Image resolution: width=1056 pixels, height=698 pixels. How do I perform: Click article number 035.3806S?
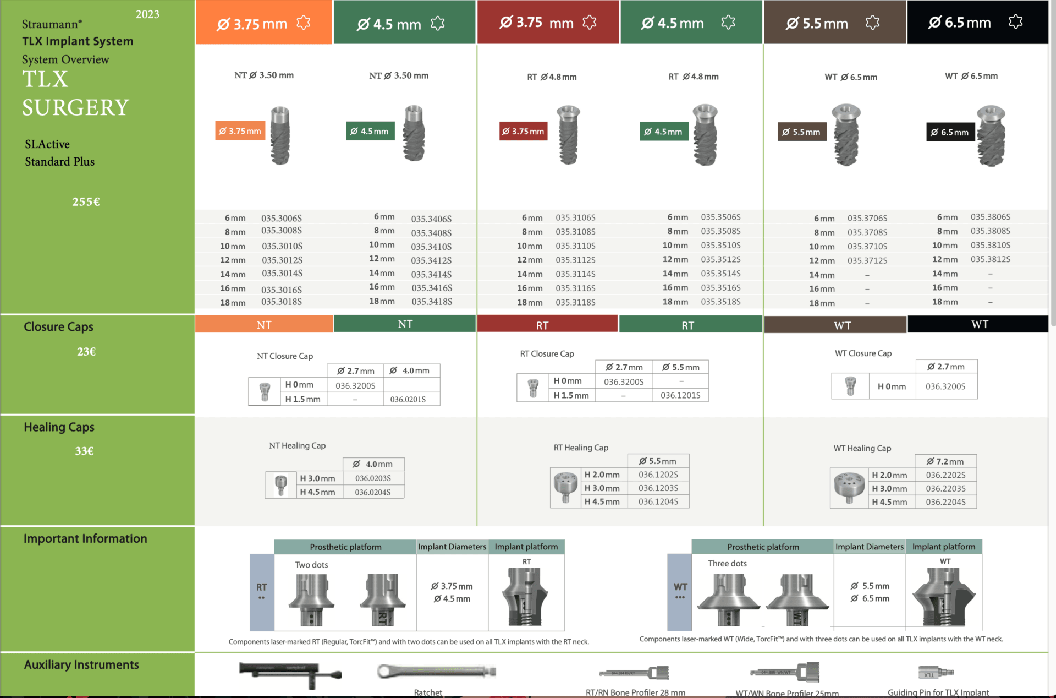pyautogui.click(x=991, y=217)
